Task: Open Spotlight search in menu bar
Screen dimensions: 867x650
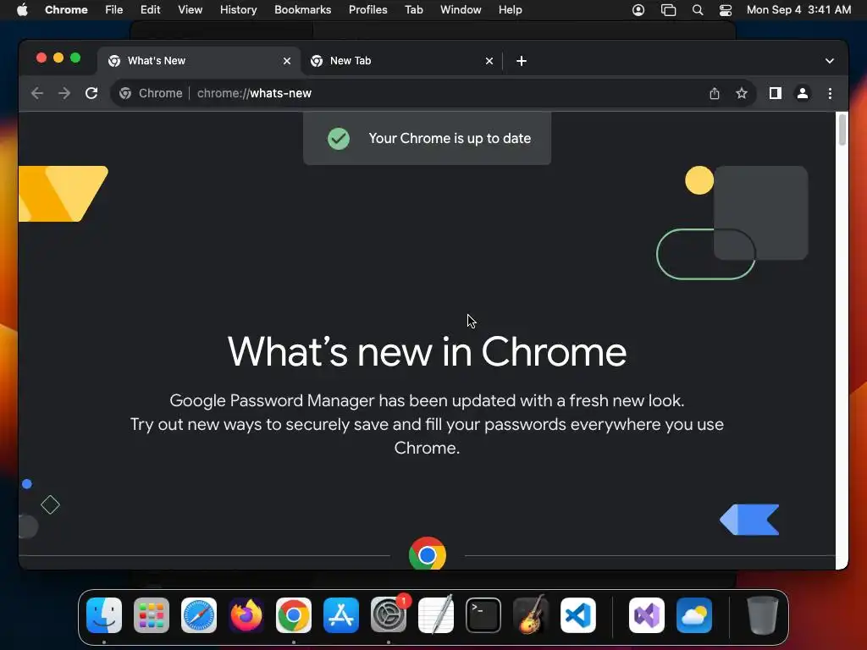Action: 698,10
